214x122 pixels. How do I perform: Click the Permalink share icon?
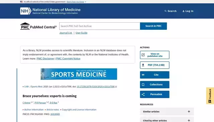[x=143, y=94]
